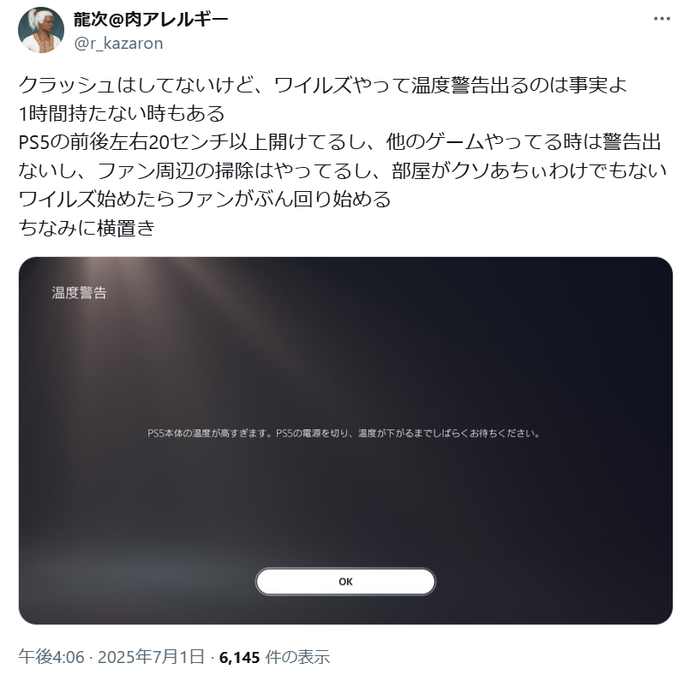
Task: Click the tweet line 1時間持たない時もある
Action: (122, 113)
